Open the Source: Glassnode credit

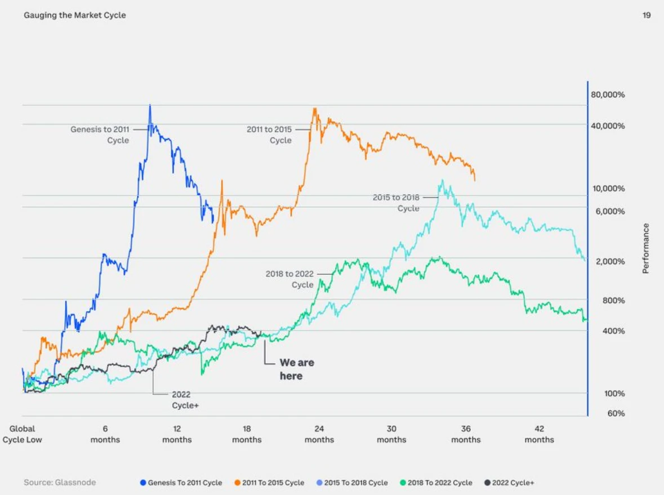[x=60, y=483]
